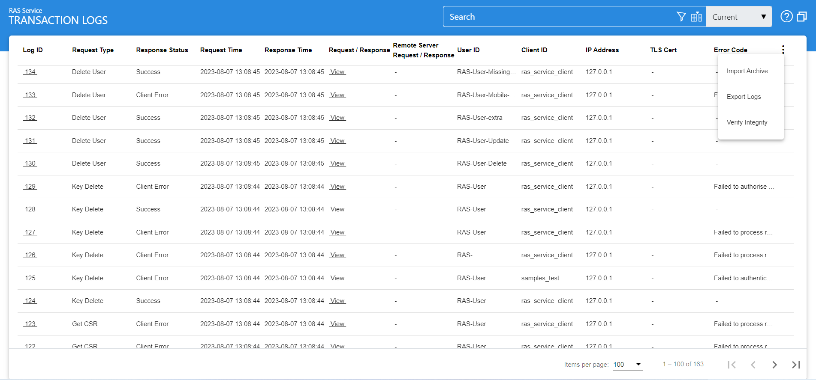Image resolution: width=816 pixels, height=380 pixels.
Task: Select Verify Integrity menu option
Action: (x=747, y=122)
